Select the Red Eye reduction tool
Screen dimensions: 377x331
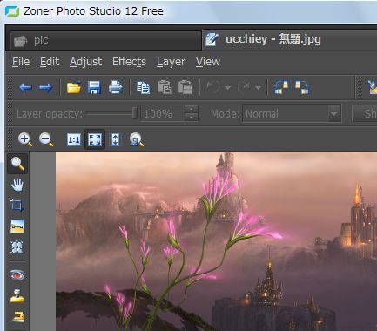17,274
